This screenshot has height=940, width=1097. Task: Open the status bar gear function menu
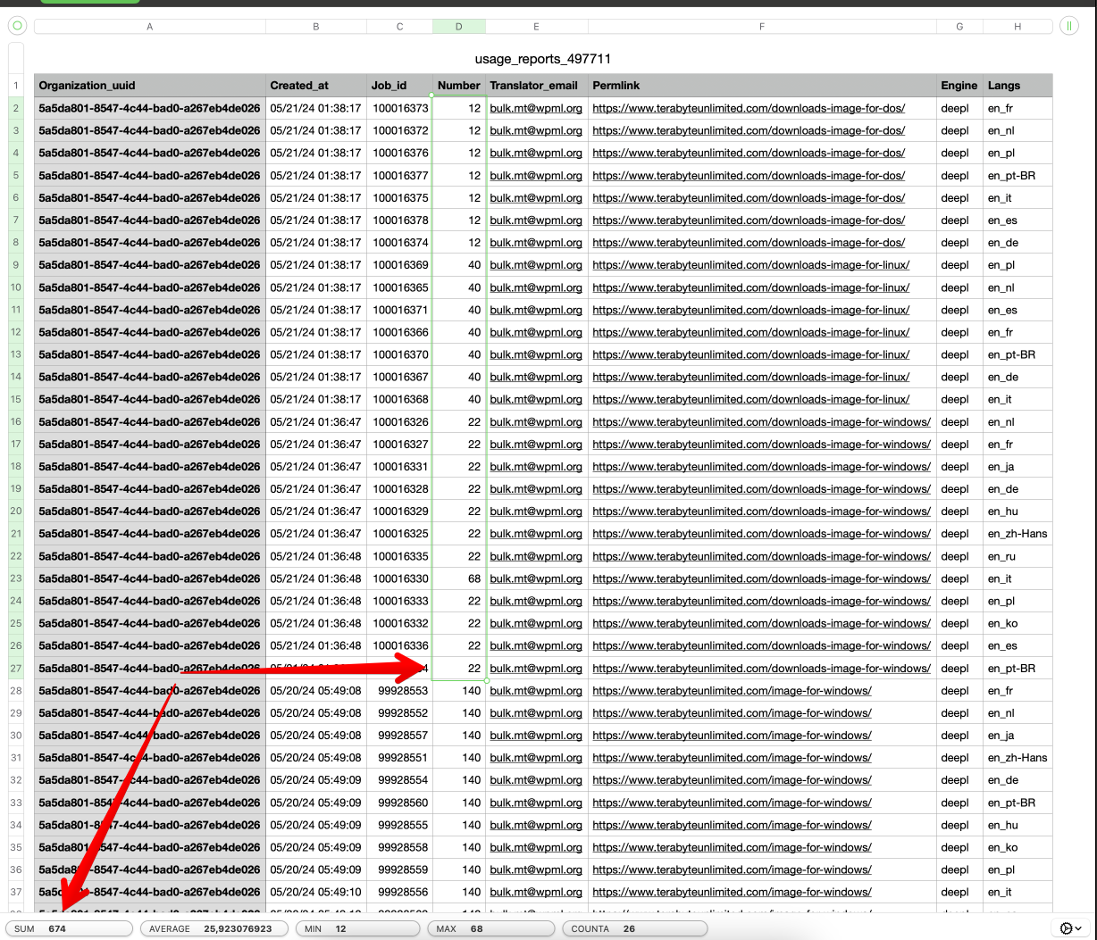[1070, 928]
